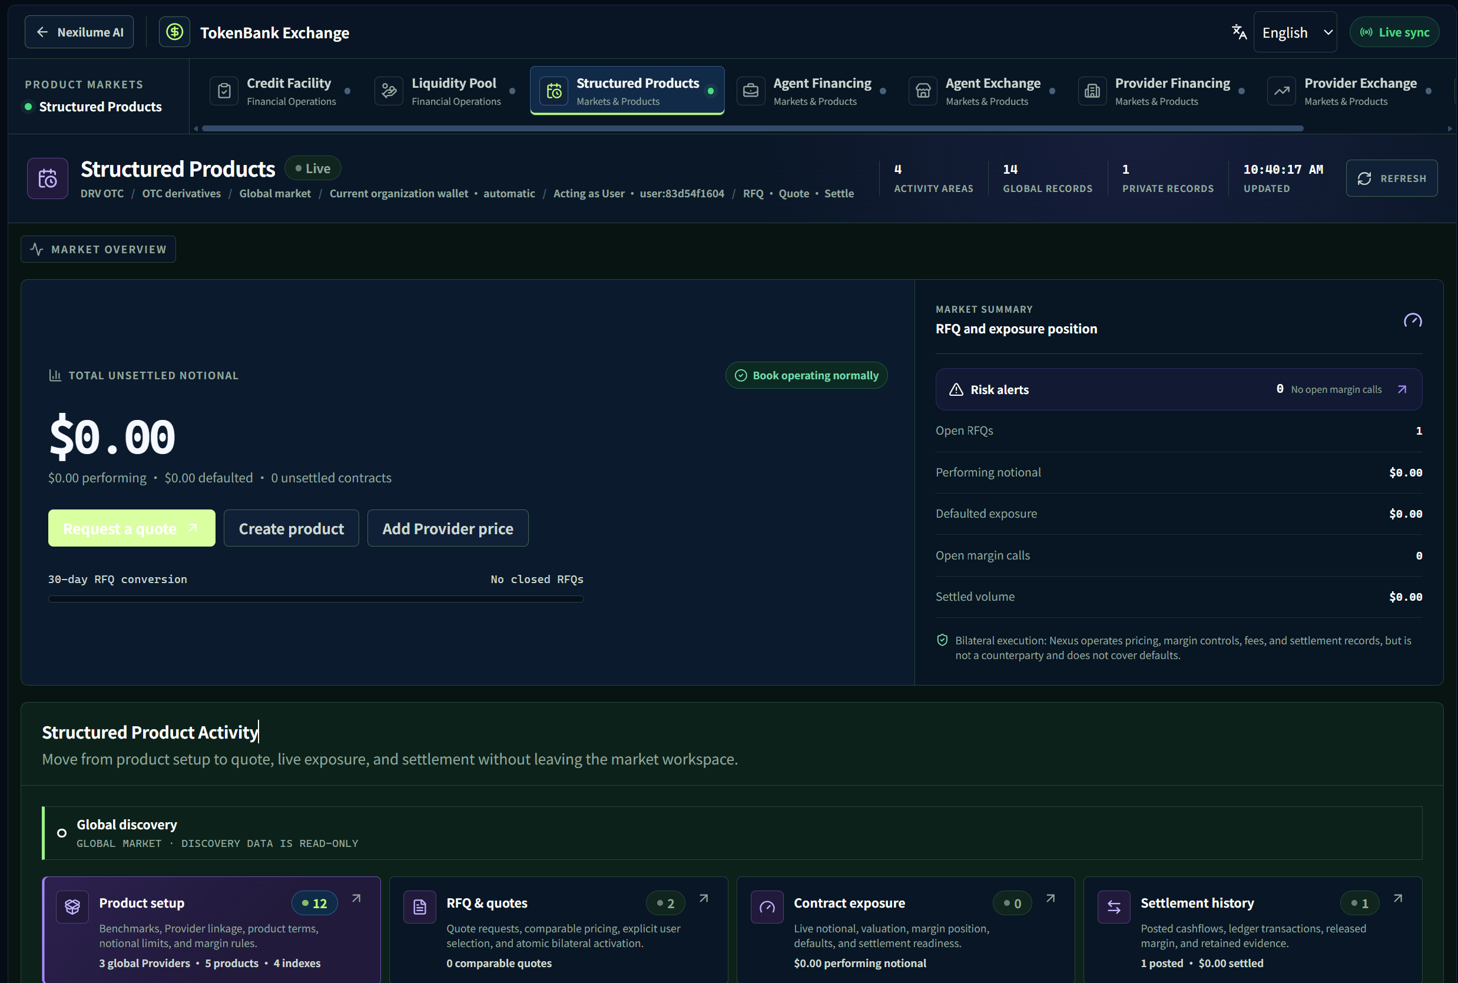This screenshot has width=1458, height=983.
Task: Click the Live status badge
Action: [x=313, y=168]
